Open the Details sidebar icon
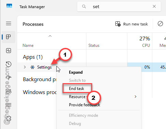The height and width of the screenshot is (129, 166). click(9, 105)
